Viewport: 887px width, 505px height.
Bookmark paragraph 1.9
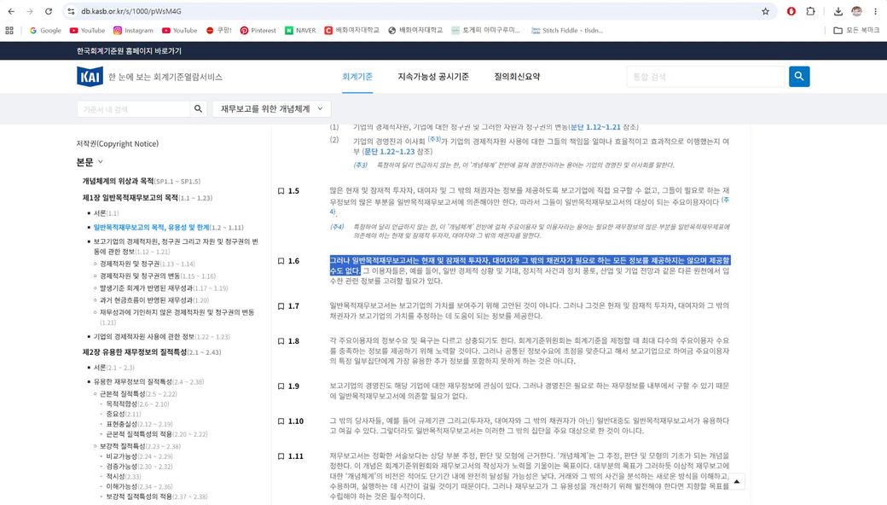pyautogui.click(x=281, y=386)
